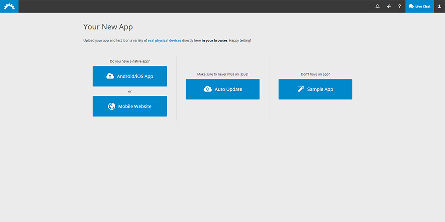Click the 'in your browser' bold text
The image size is (445, 222).
[215, 41]
